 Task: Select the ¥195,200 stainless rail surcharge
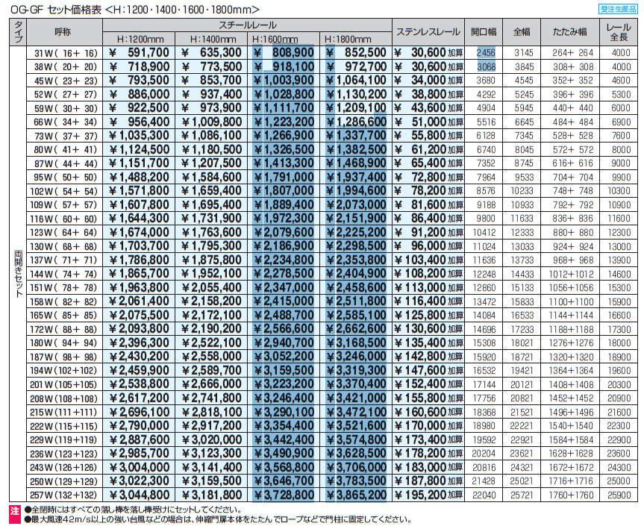tap(428, 494)
